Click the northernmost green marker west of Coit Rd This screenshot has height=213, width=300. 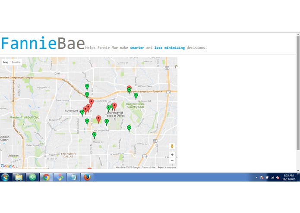tap(87, 87)
